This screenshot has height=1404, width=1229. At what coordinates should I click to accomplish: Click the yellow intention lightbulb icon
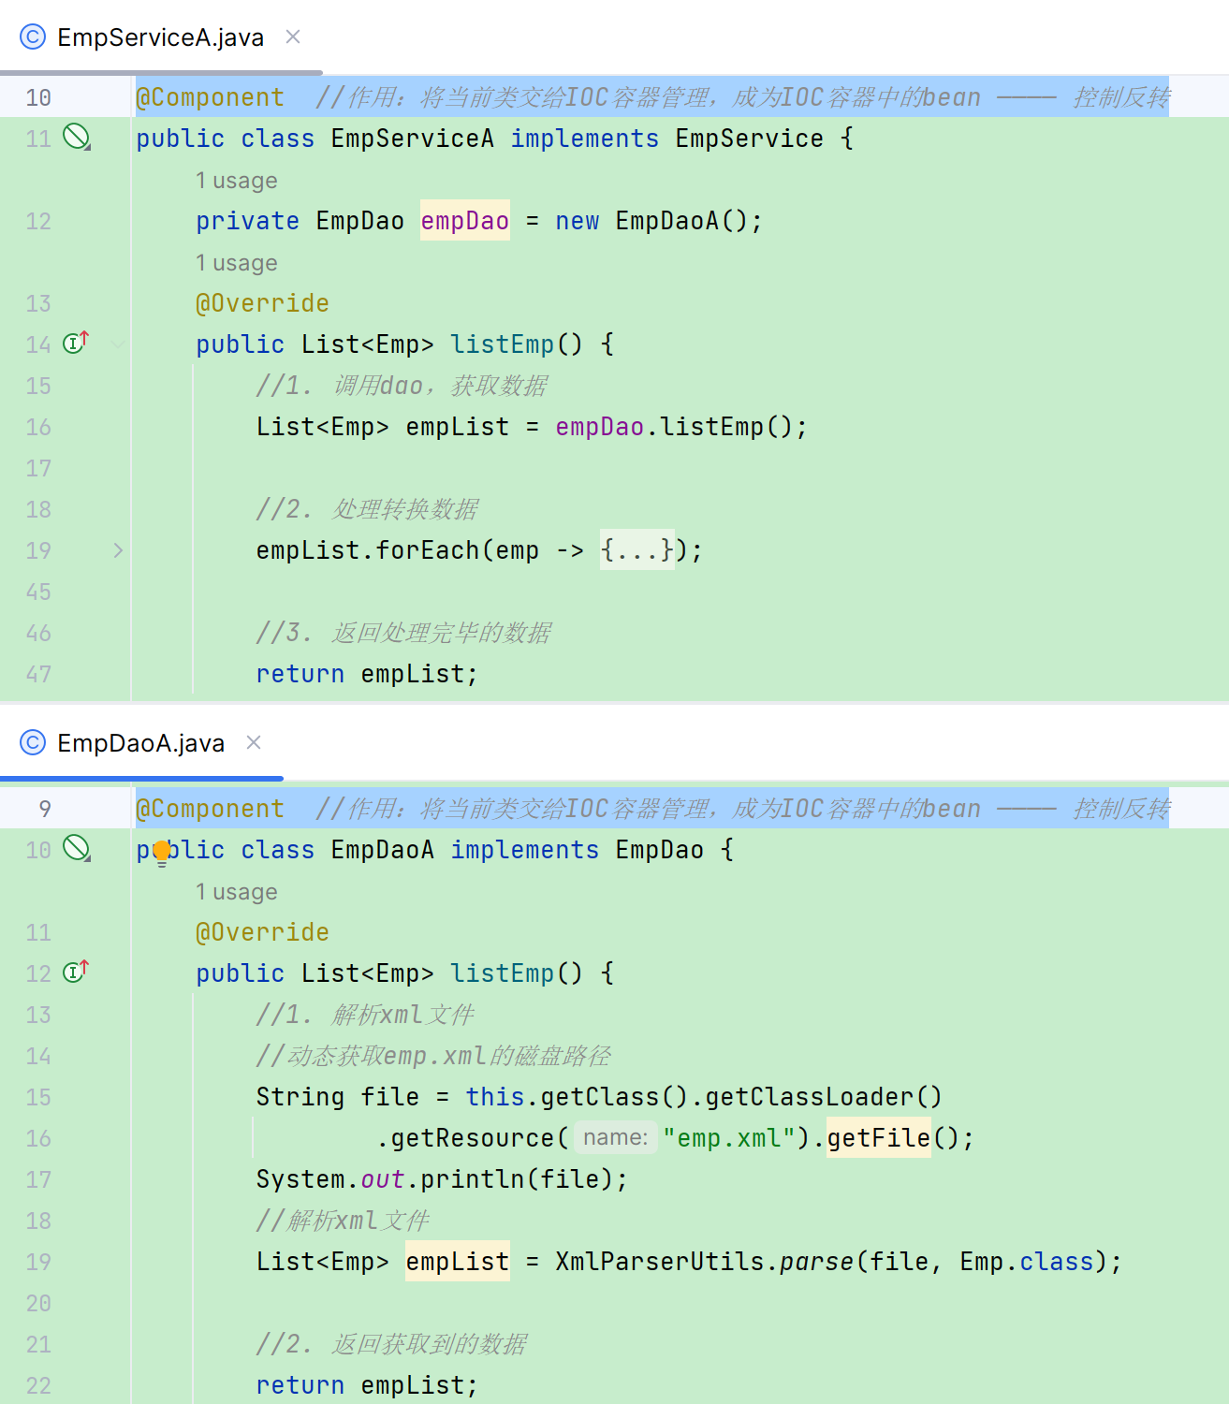(x=162, y=852)
